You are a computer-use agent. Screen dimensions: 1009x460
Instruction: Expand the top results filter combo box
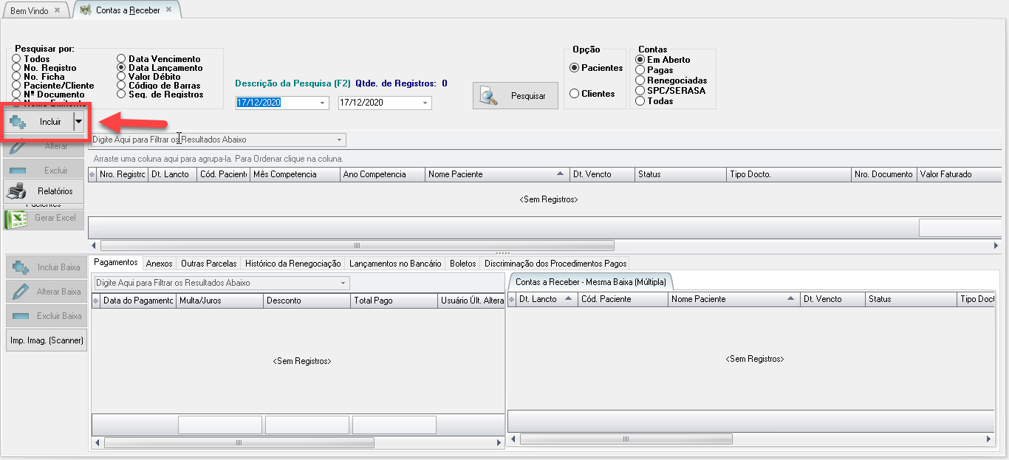click(x=339, y=140)
